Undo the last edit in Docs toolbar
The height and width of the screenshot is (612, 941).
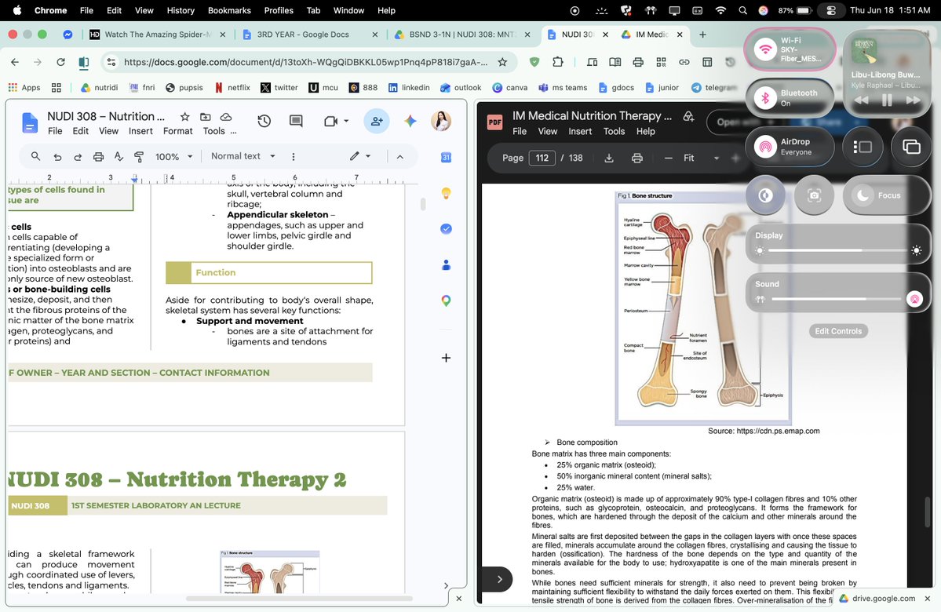tap(57, 157)
